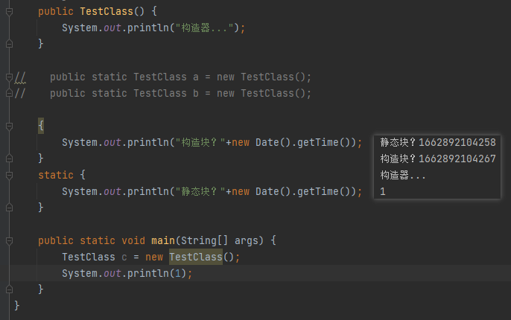Click the main method's closing fold marker
This screenshot has width=511, height=320.
click(9, 289)
